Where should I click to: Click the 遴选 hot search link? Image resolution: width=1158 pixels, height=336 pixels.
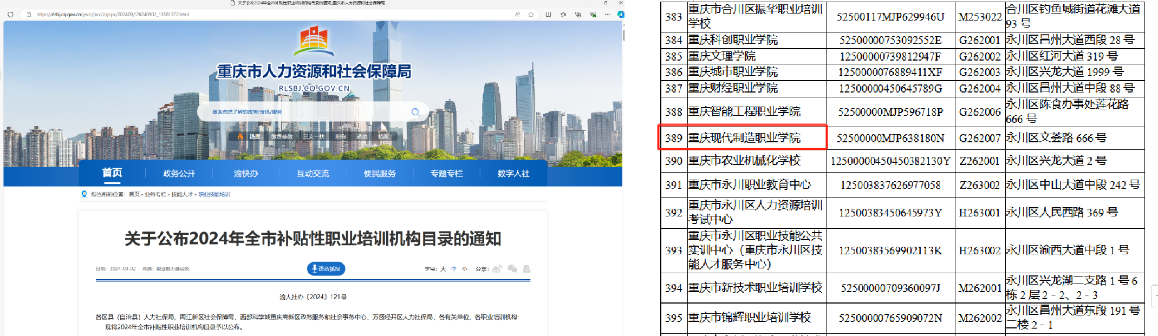[x=362, y=137]
